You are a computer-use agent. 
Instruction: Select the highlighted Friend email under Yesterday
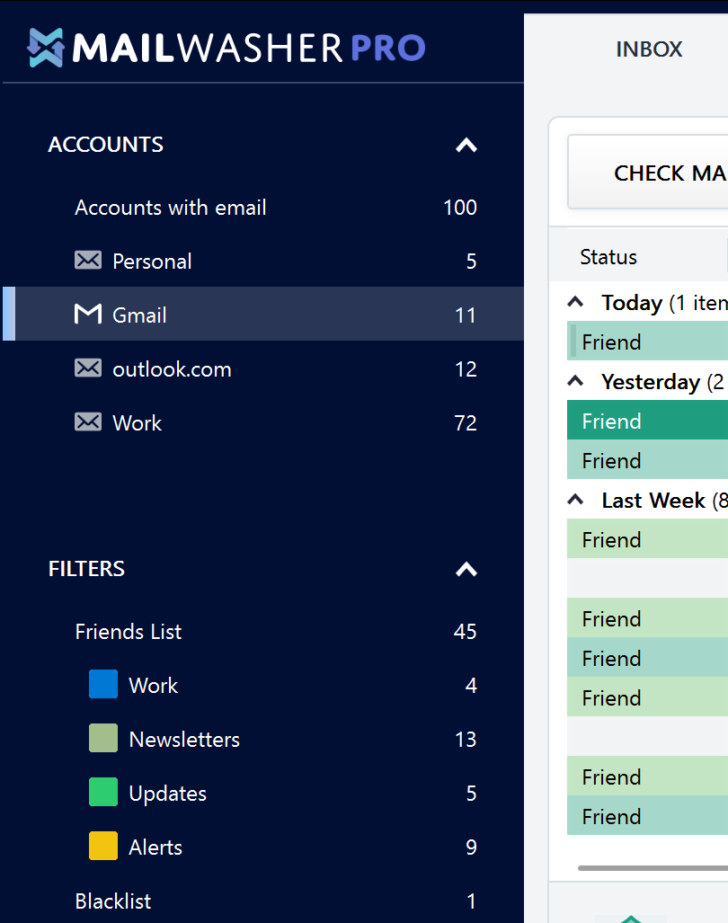point(647,421)
